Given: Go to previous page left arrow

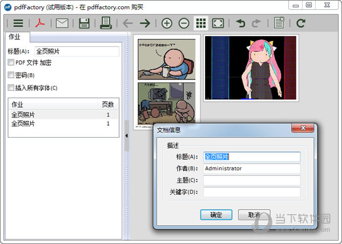Looking at the screenshot, I should click(x=128, y=23).
